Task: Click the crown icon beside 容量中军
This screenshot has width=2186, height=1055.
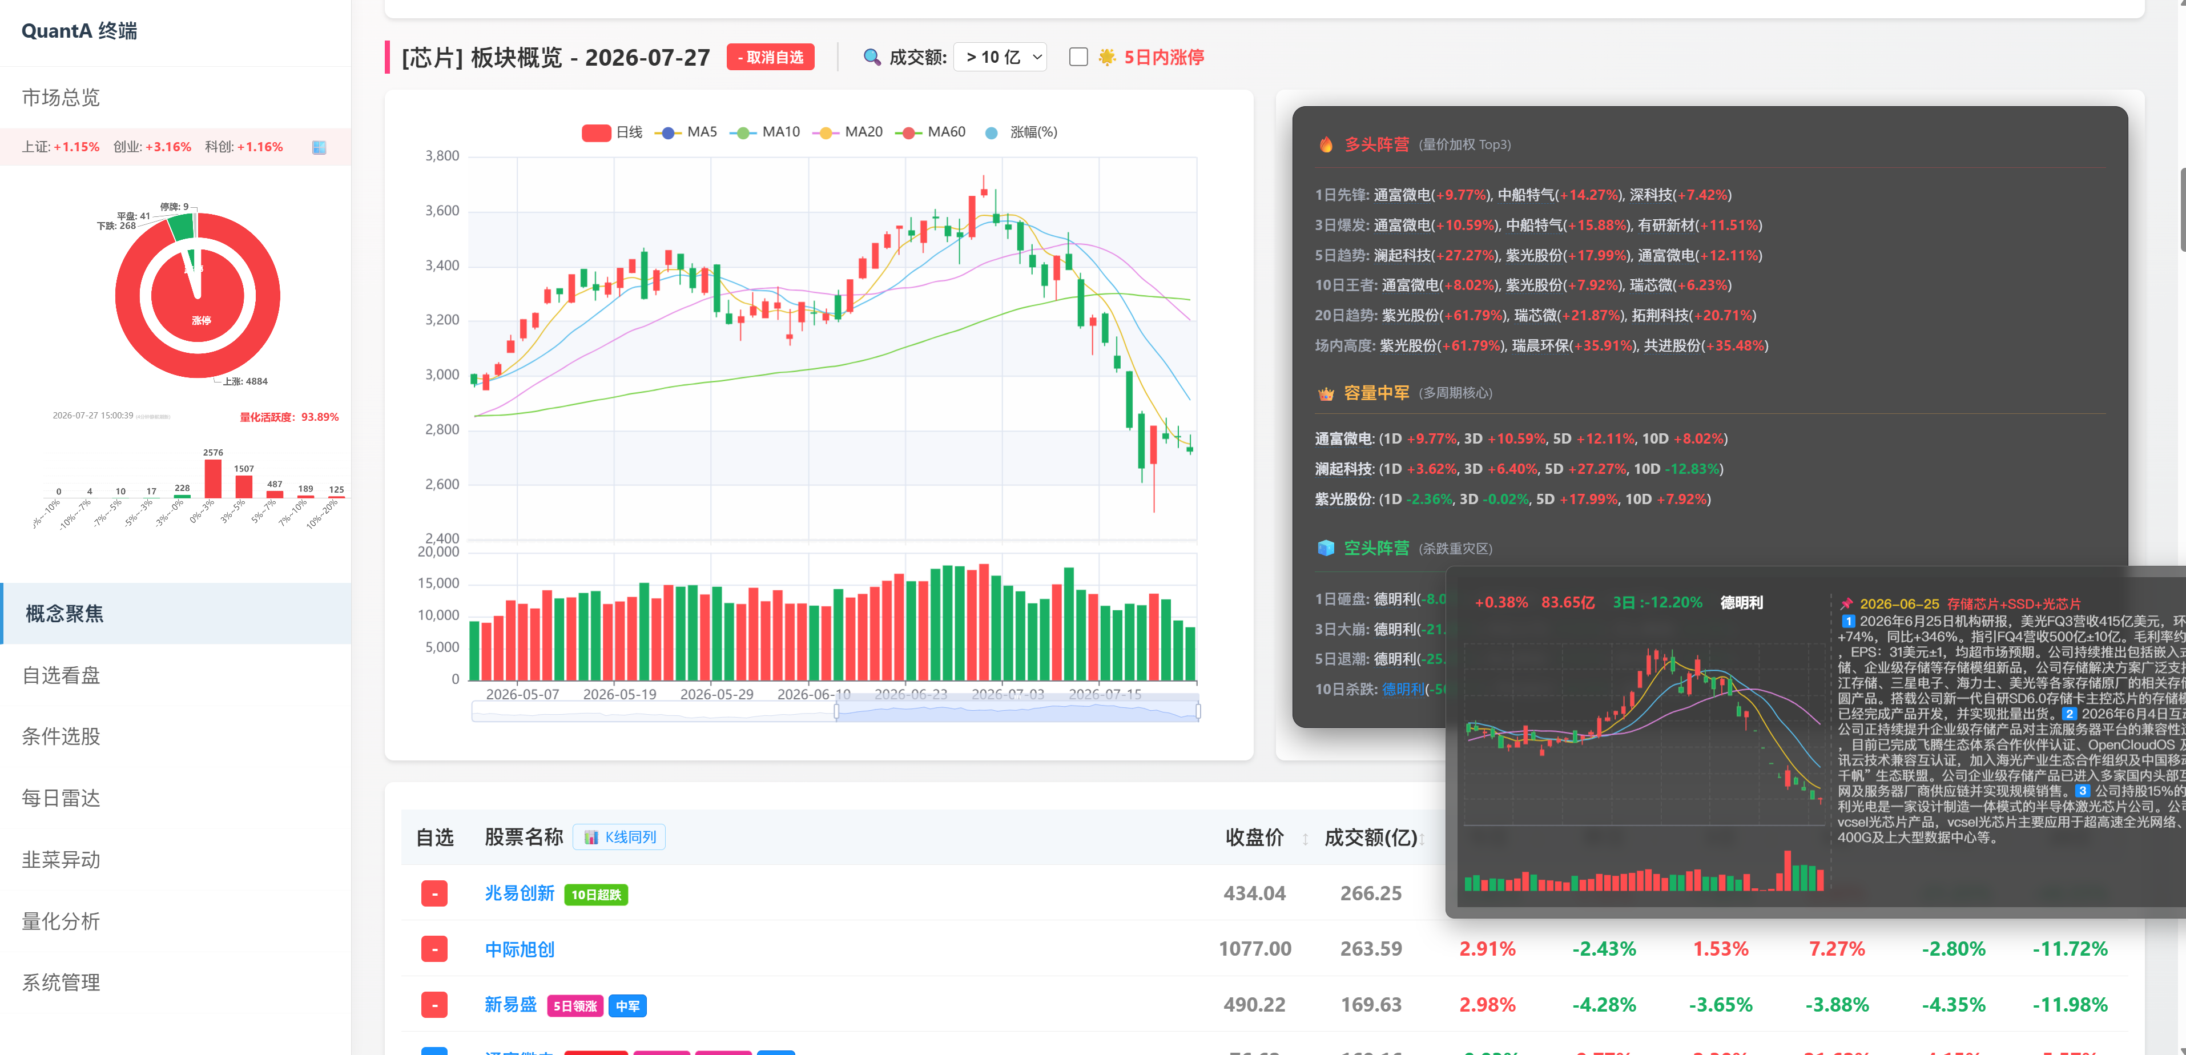Action: tap(1326, 394)
